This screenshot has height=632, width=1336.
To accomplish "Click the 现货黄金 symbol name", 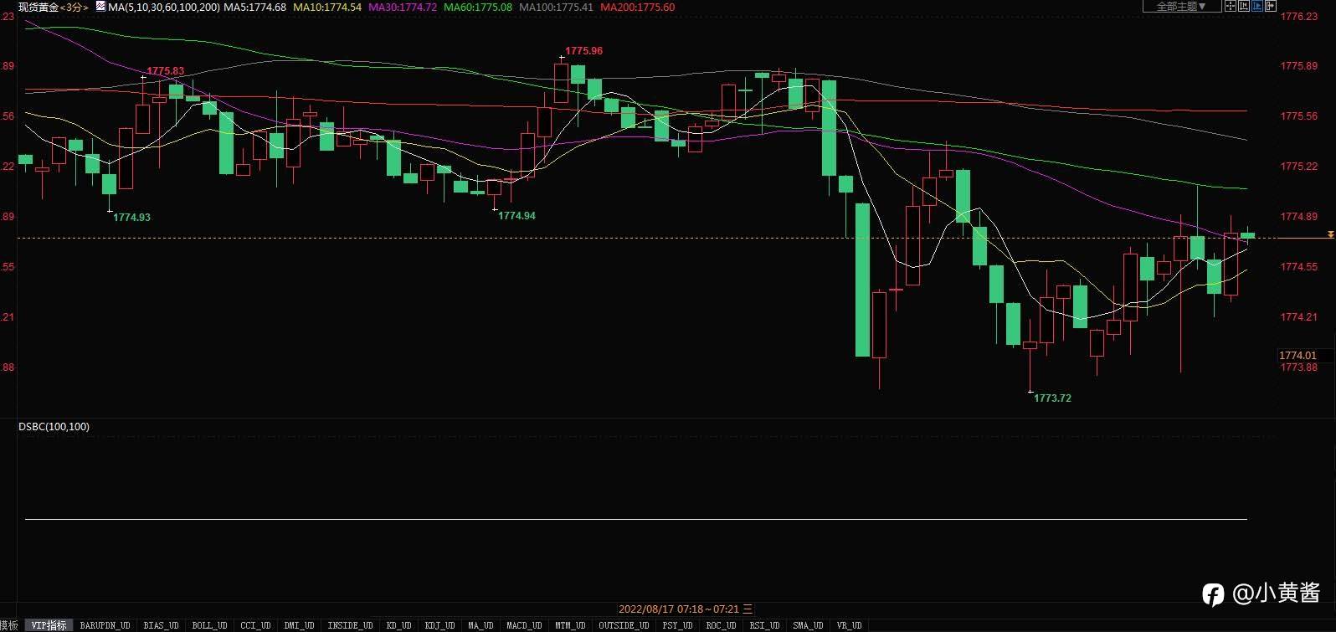I will coord(39,7).
